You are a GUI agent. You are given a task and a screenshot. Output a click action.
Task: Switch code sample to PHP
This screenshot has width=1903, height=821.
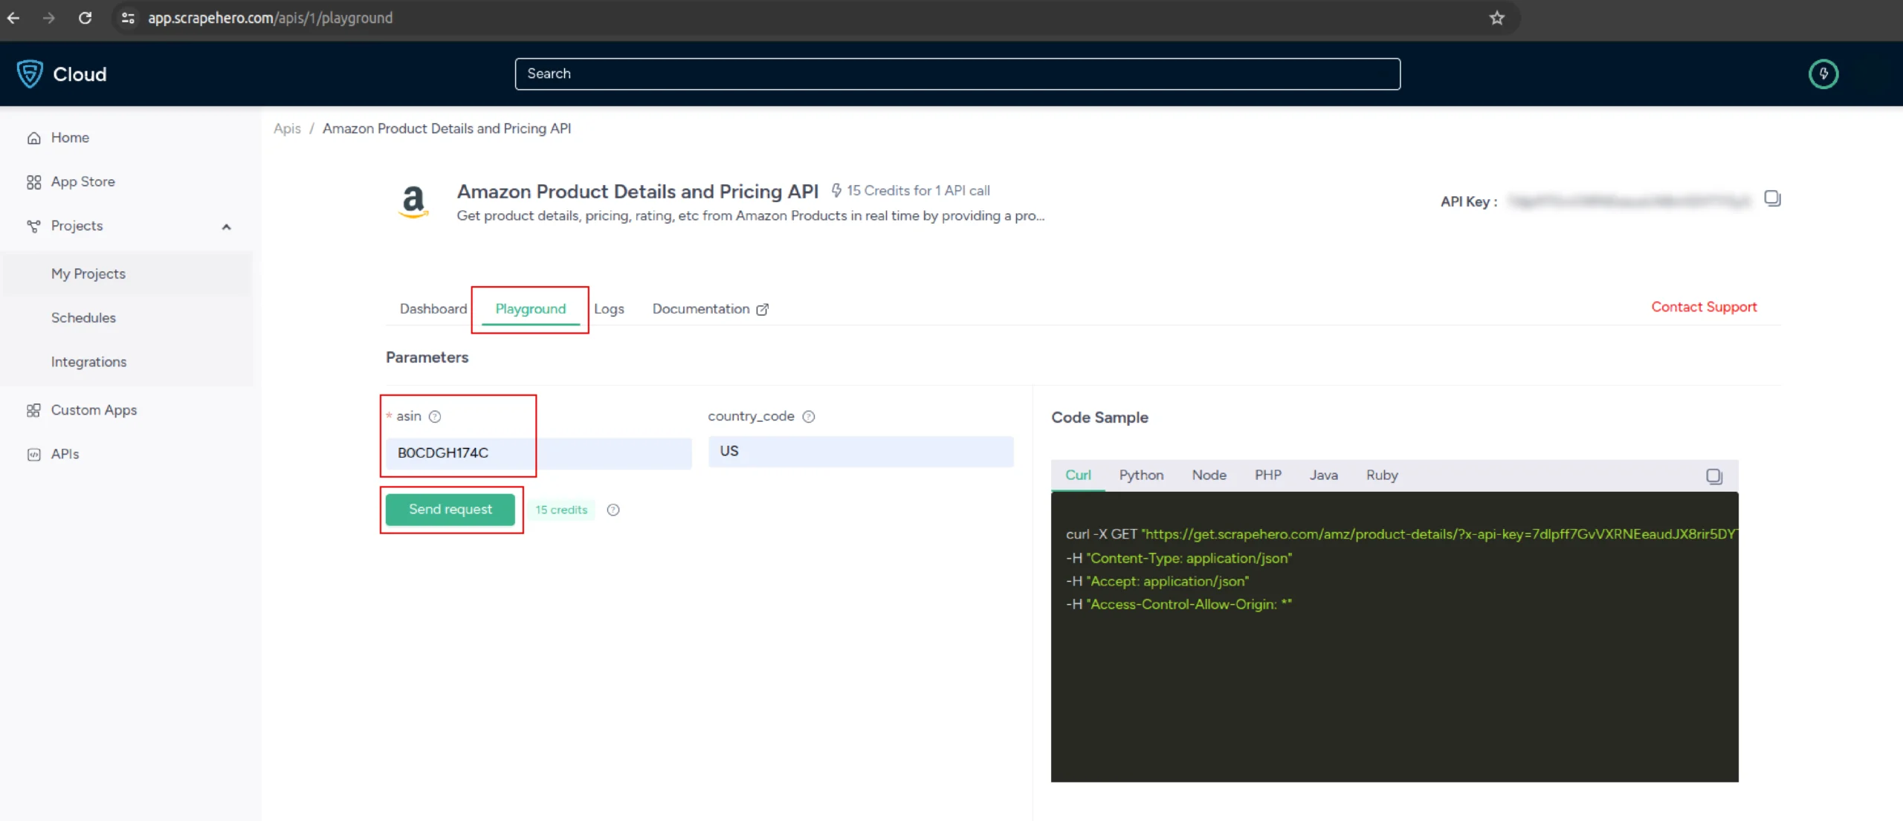(x=1267, y=475)
